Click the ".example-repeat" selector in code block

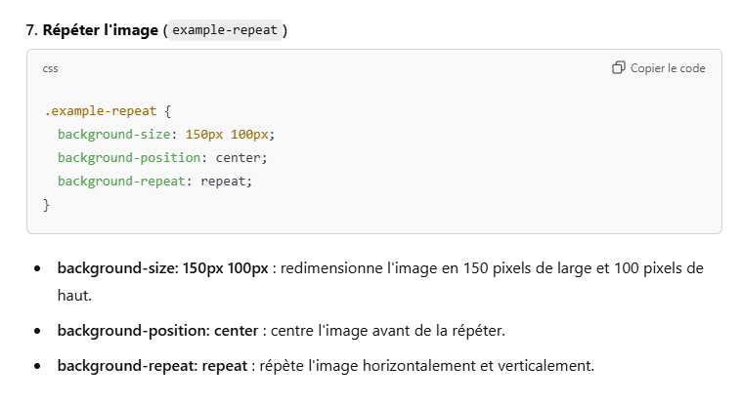96,111
